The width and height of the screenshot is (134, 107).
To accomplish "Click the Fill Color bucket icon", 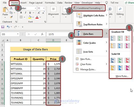I will click(30, 17).
